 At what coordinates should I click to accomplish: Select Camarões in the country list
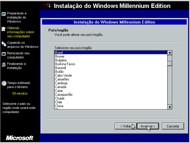point(111,79)
